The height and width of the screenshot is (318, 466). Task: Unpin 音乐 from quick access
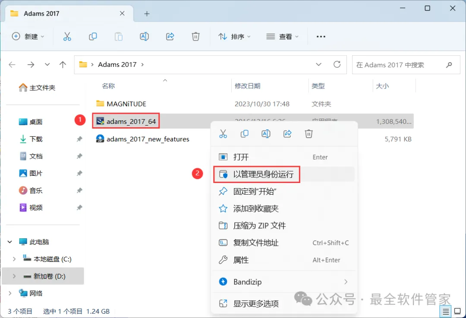(79, 191)
